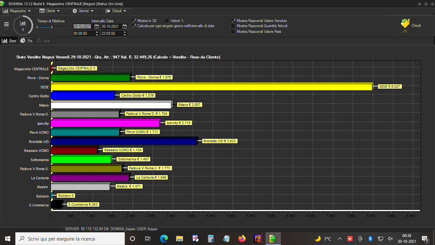Launch Microsoft Edge from the taskbar
The image size is (435, 245).
click(x=164, y=239)
